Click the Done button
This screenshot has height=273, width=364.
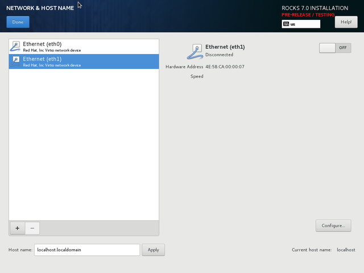coord(18,22)
